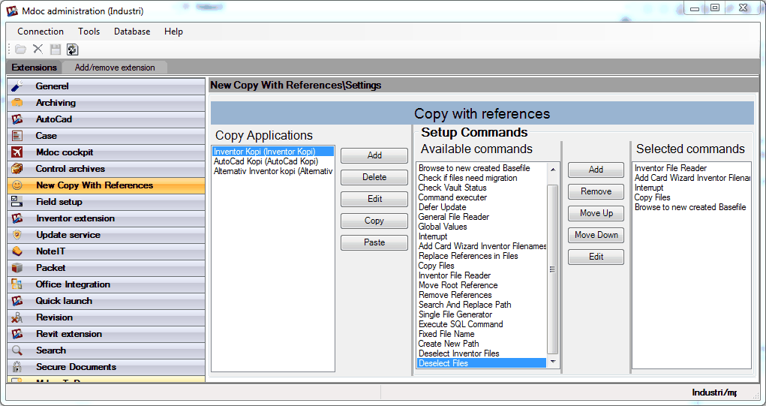Image resolution: width=766 pixels, height=406 pixels.
Task: Select Interrupt in Selected commands list
Action: (x=649, y=188)
